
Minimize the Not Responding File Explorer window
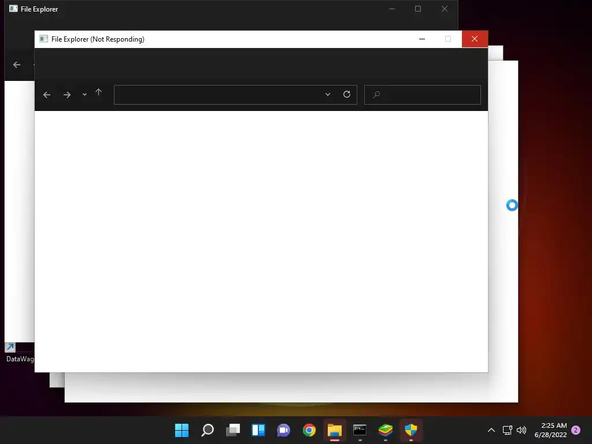pos(422,39)
